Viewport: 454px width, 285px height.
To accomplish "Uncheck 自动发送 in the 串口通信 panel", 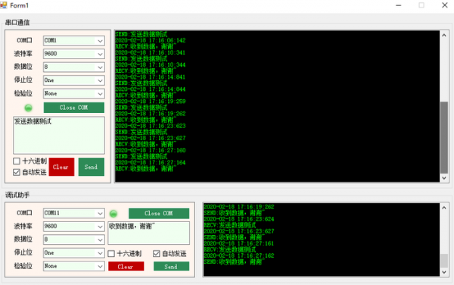I will point(17,172).
